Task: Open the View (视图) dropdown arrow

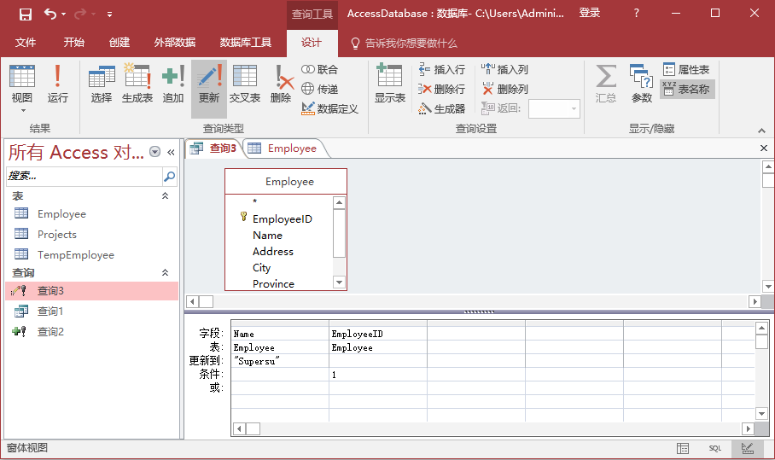Action: (22, 110)
